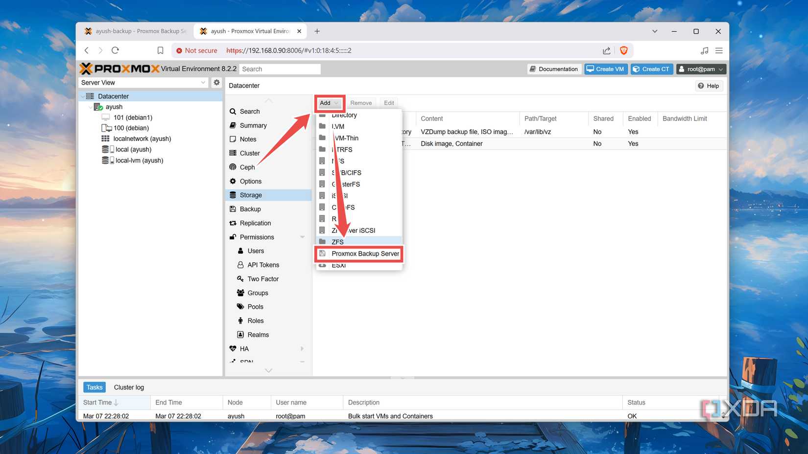
Task: Select VM 101 (debian1) in the tree
Action: click(133, 117)
